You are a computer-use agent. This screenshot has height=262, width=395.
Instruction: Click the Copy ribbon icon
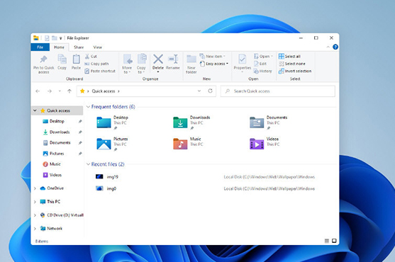(x=62, y=59)
